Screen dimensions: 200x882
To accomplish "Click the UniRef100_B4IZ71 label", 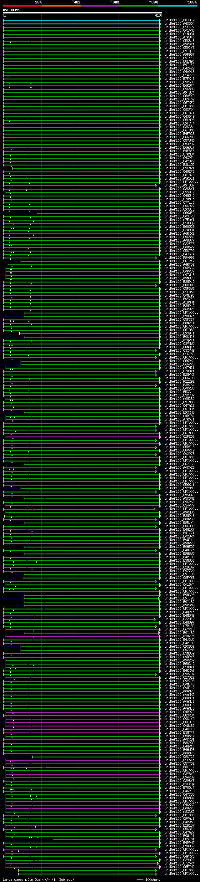I will 179,533.
